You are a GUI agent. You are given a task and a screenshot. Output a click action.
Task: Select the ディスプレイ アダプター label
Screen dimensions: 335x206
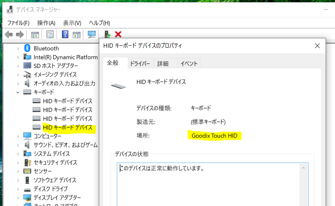[x=57, y=198]
